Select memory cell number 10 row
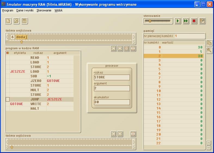The image size is (214, 153). (x=173, y=91)
